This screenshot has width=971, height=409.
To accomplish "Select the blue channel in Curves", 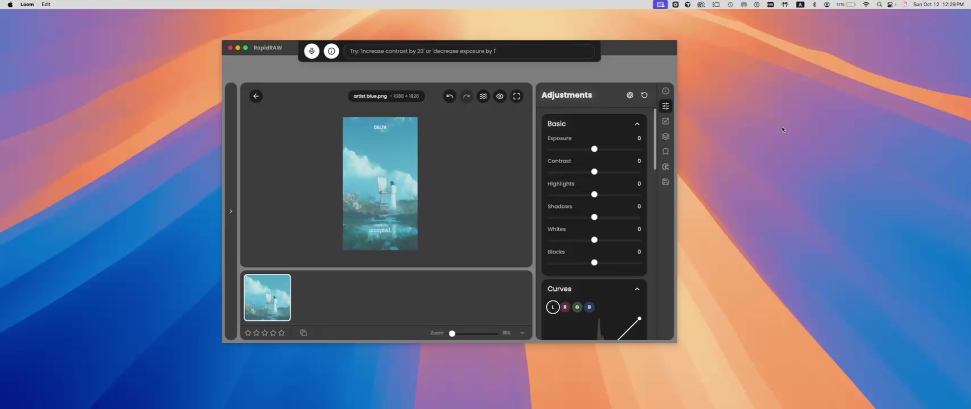I will (590, 307).
